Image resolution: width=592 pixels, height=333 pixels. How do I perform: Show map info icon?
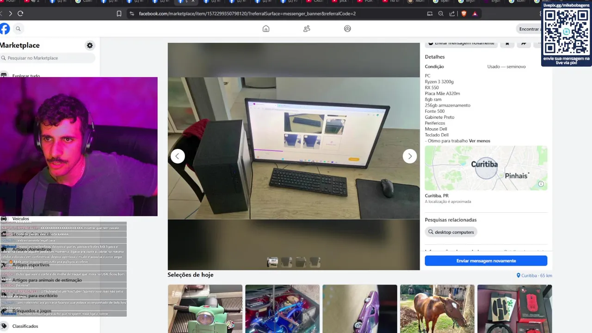(541, 184)
